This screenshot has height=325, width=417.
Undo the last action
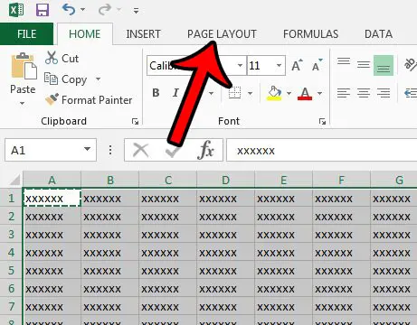pyautogui.click(x=69, y=10)
